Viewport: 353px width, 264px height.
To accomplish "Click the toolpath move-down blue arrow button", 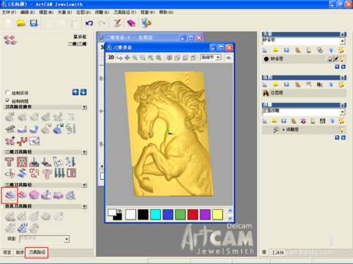I will click(x=83, y=92).
